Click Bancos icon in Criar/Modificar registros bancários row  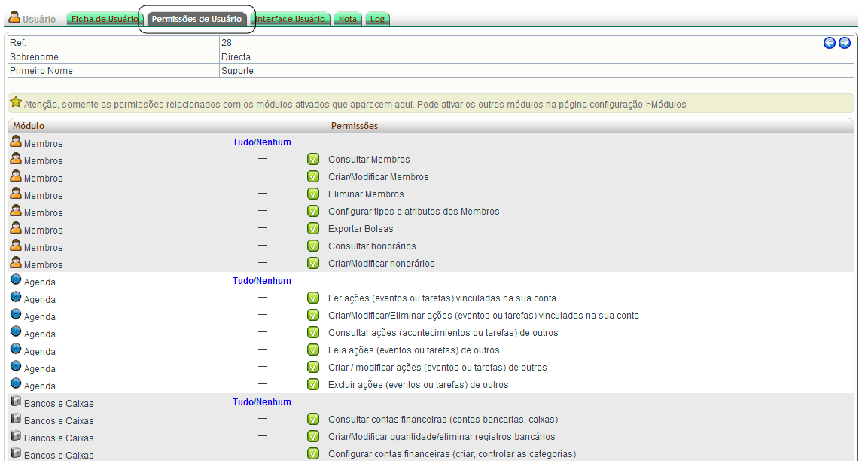(x=16, y=436)
